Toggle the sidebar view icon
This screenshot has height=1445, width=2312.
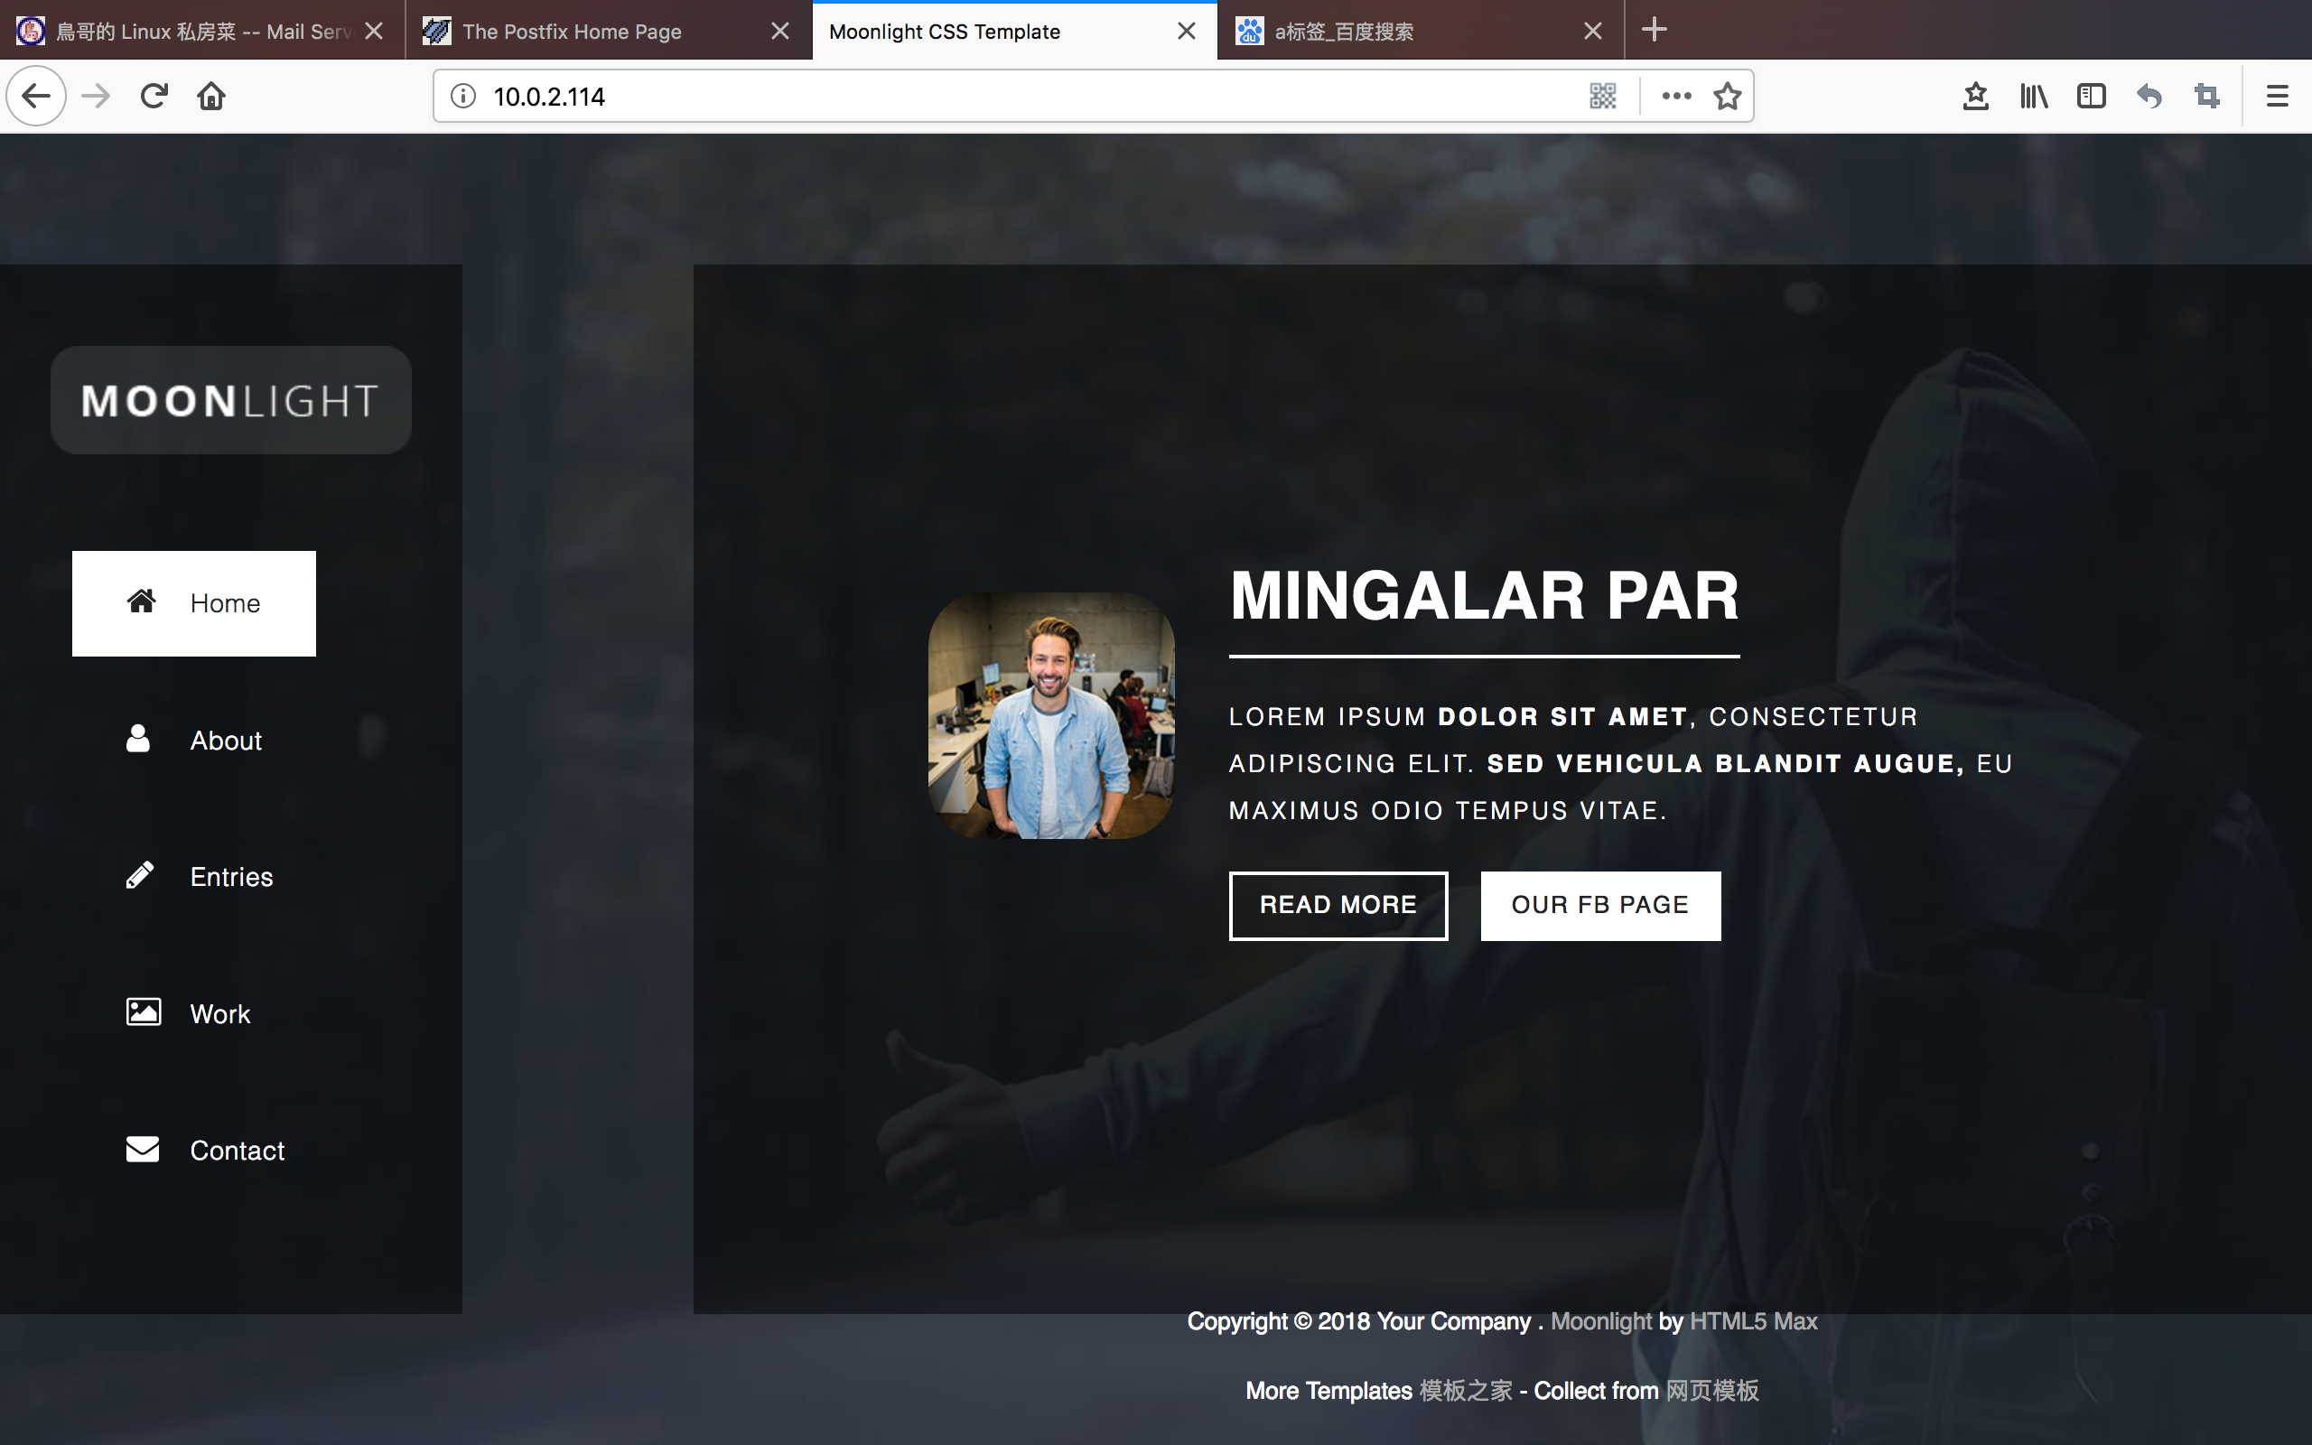[x=2091, y=97]
